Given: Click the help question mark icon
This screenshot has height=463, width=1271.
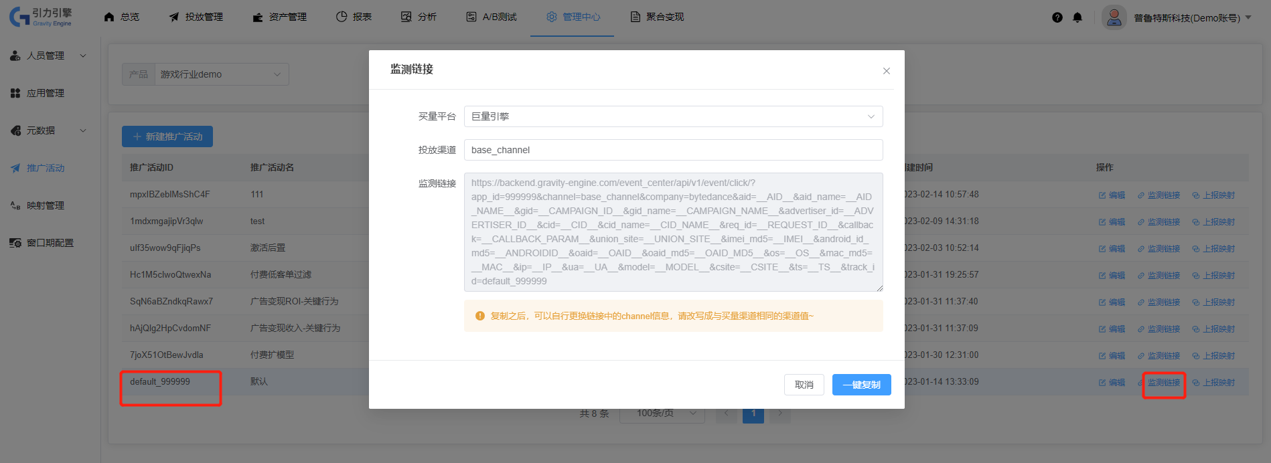Looking at the screenshot, I should pos(1057,17).
